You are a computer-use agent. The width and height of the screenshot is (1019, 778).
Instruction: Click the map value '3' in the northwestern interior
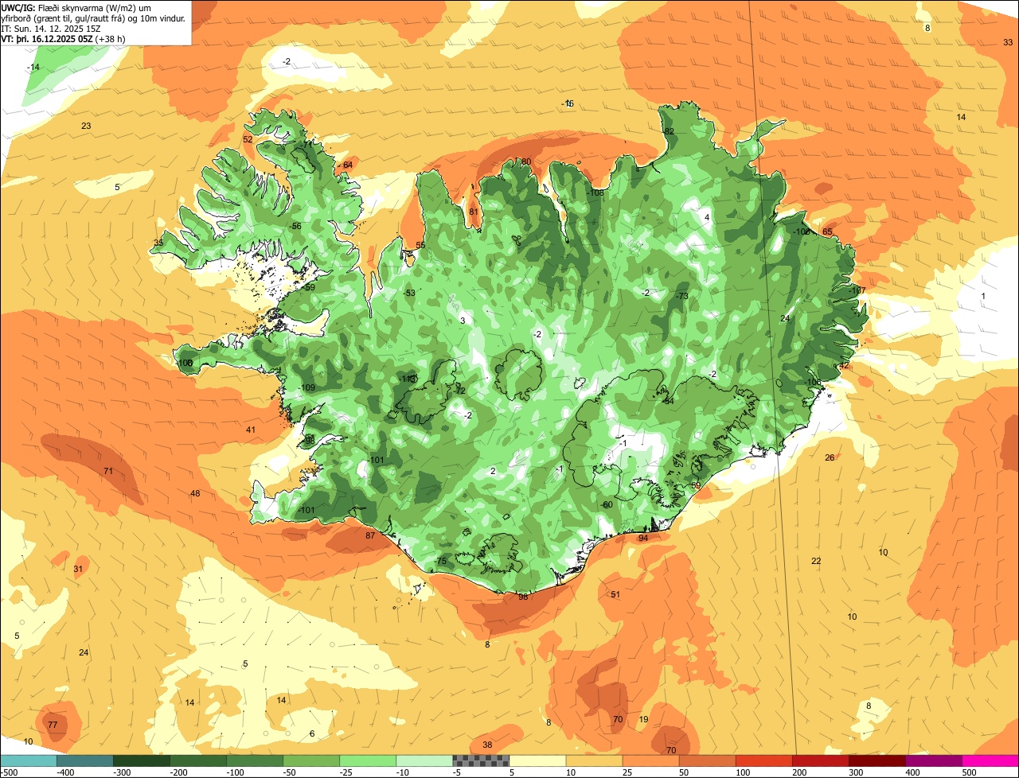coord(463,321)
